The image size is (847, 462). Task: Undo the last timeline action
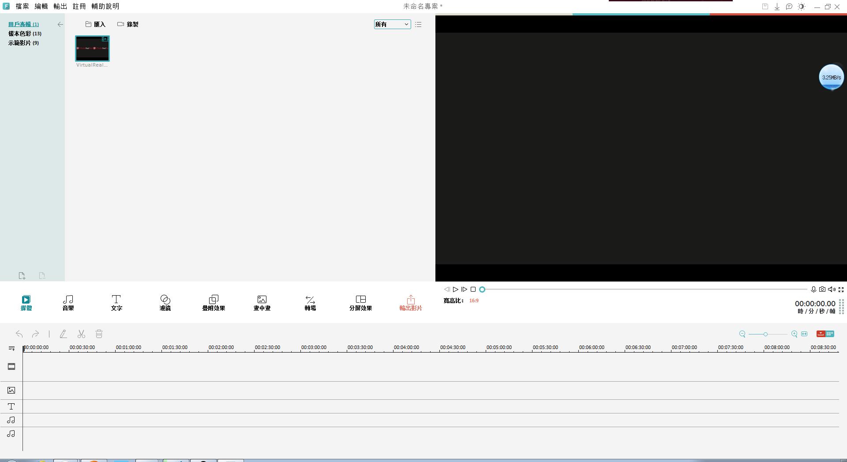point(19,334)
